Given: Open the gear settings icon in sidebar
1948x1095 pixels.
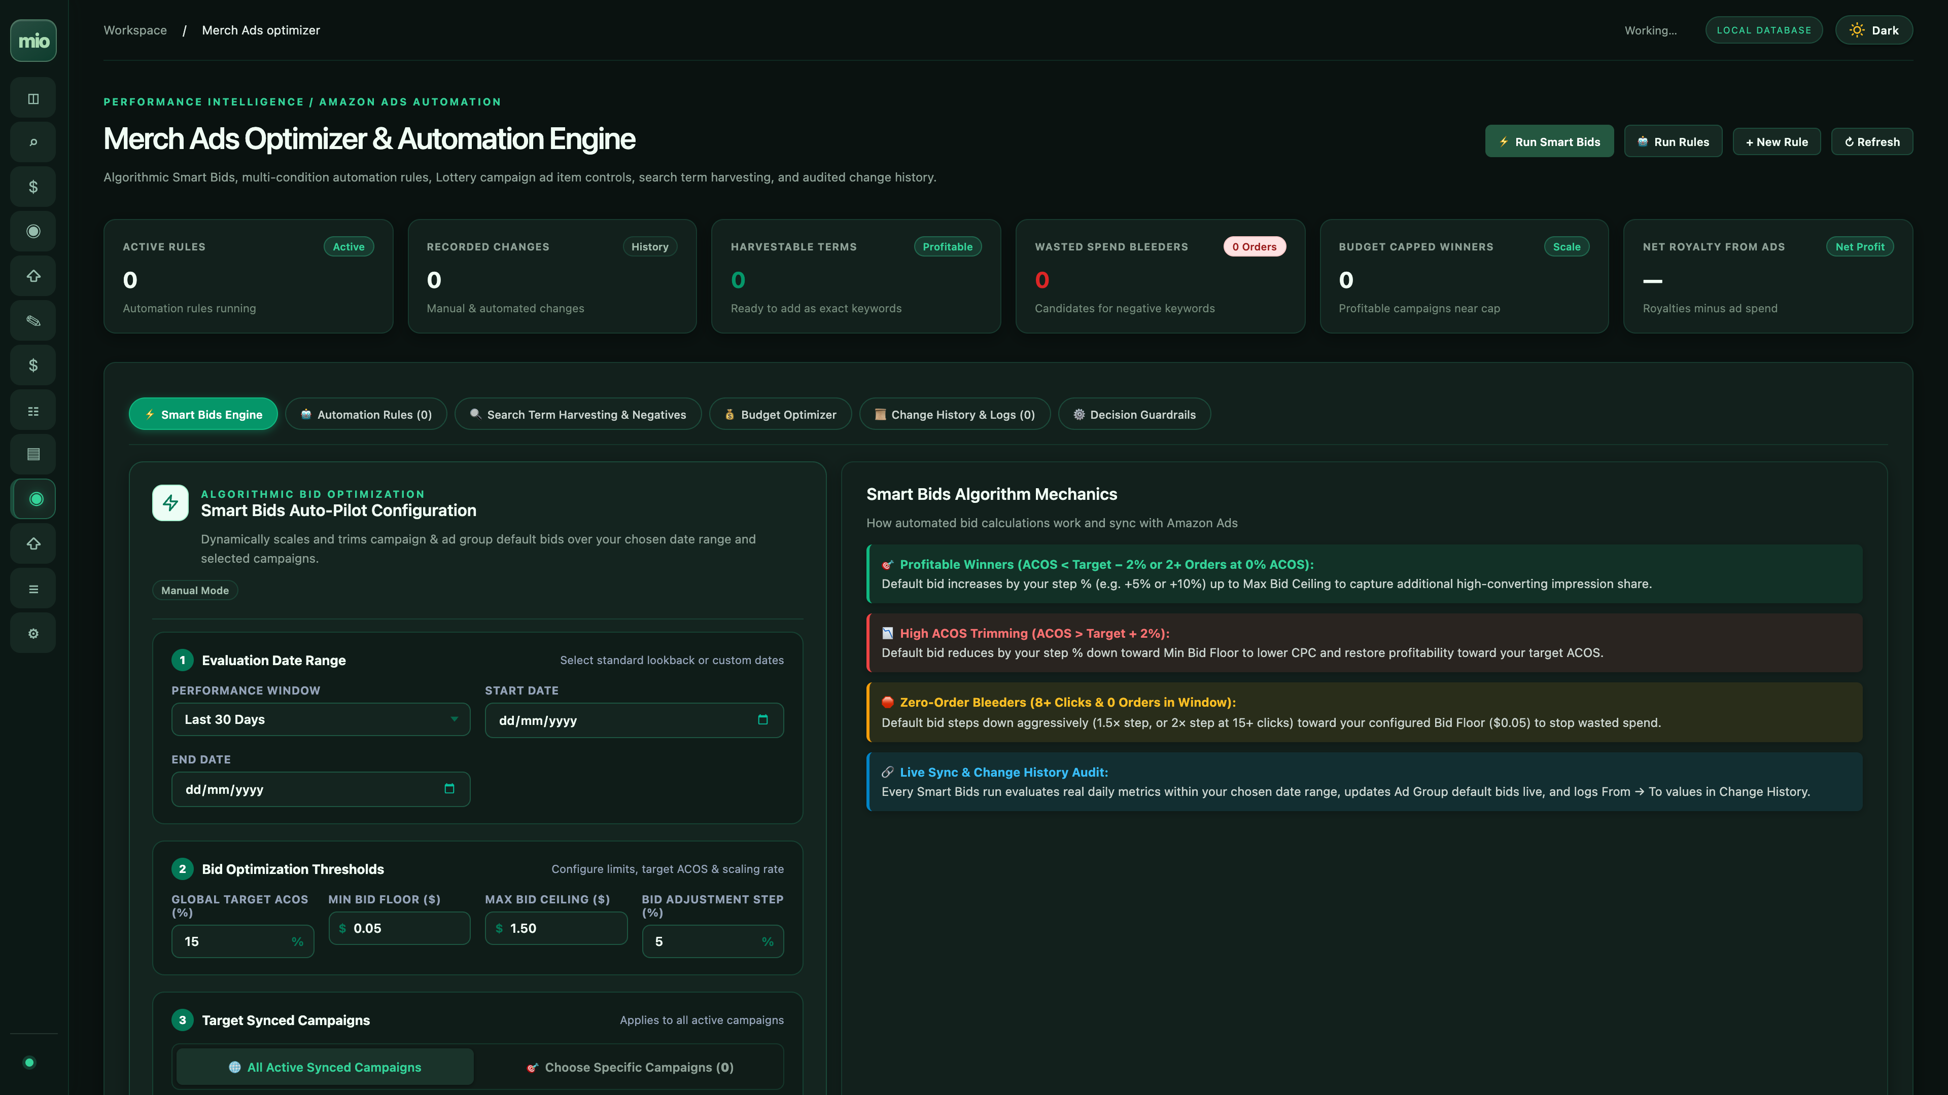Looking at the screenshot, I should tap(33, 633).
